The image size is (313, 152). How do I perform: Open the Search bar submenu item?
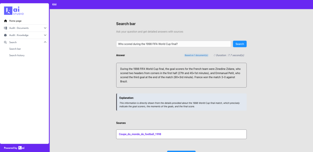click(x=15, y=49)
